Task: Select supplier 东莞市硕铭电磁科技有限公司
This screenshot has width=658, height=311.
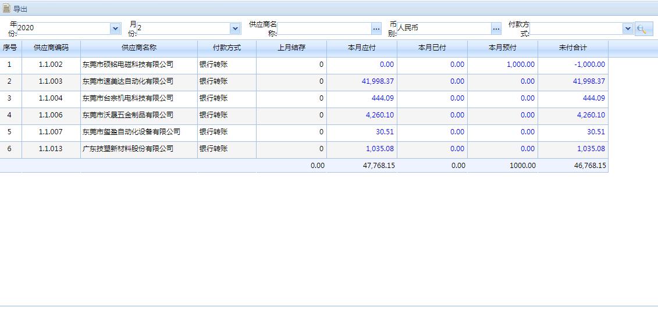Action: [128, 65]
